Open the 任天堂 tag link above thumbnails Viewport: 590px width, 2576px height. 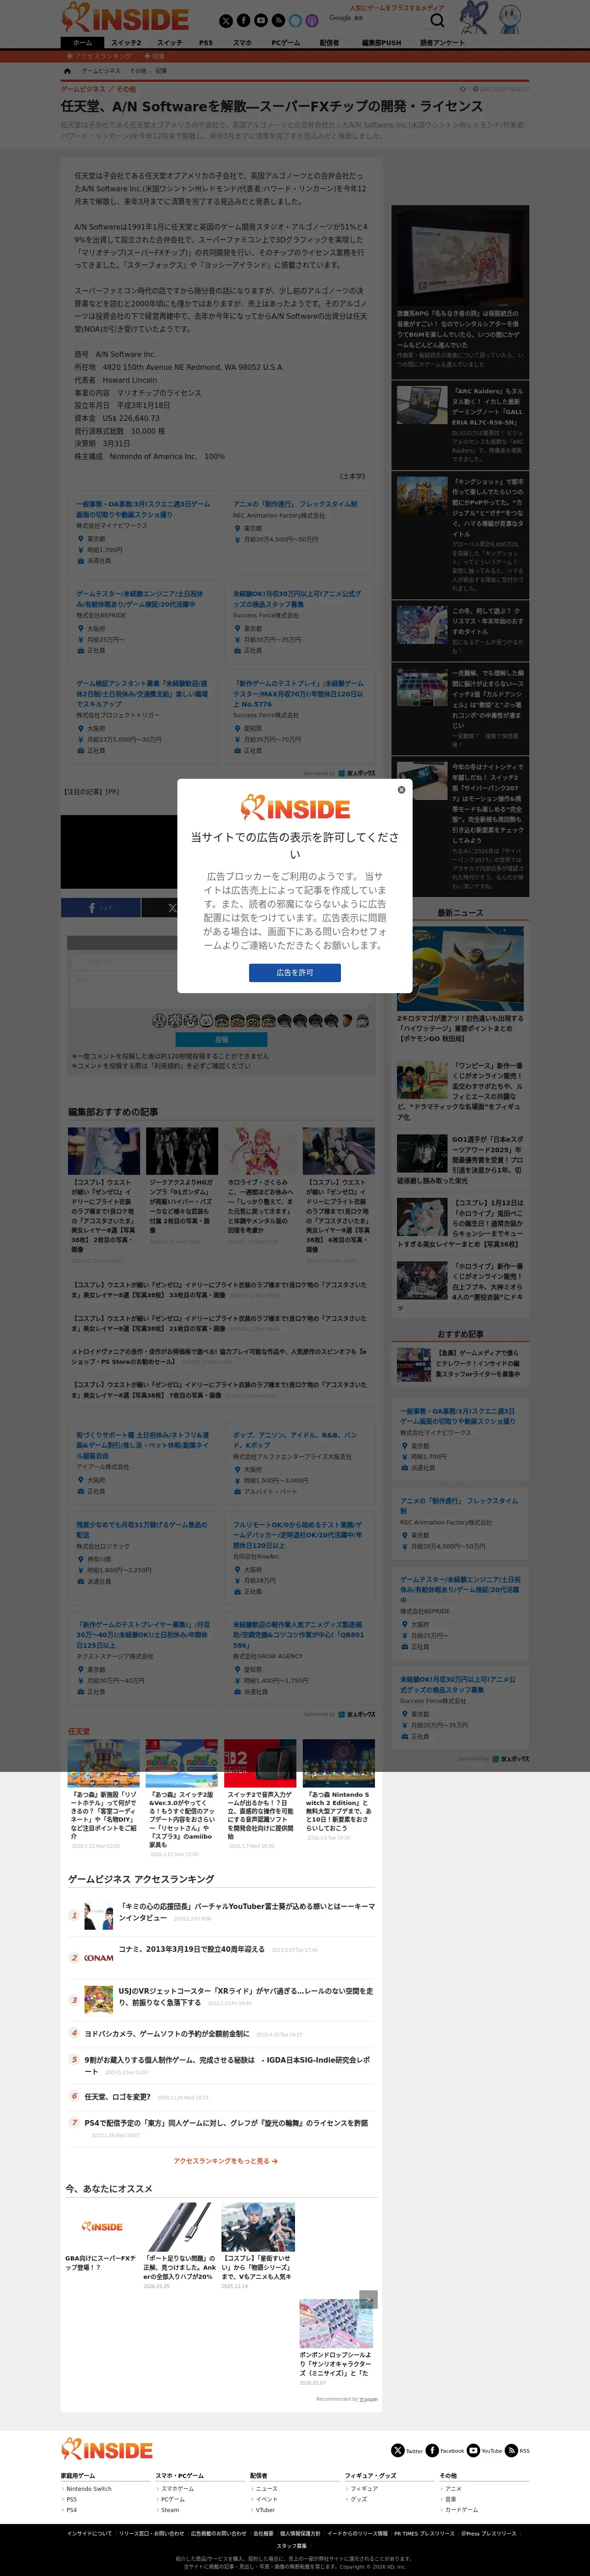pos(79,1731)
